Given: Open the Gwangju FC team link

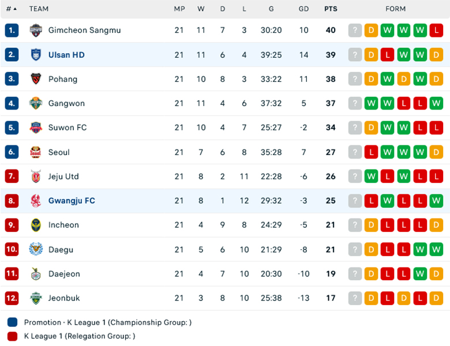Looking at the screenshot, I should click(72, 201).
